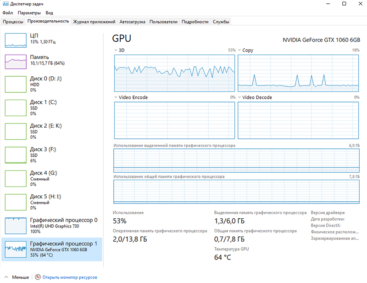
Task: Click the 2,0/13,8 ГБ GPU memory value
Action: 130,239
